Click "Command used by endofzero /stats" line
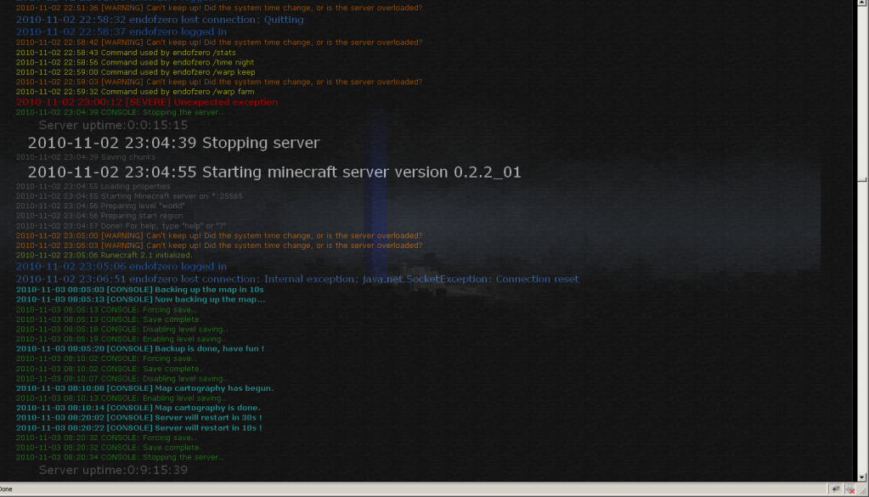 click(126, 53)
